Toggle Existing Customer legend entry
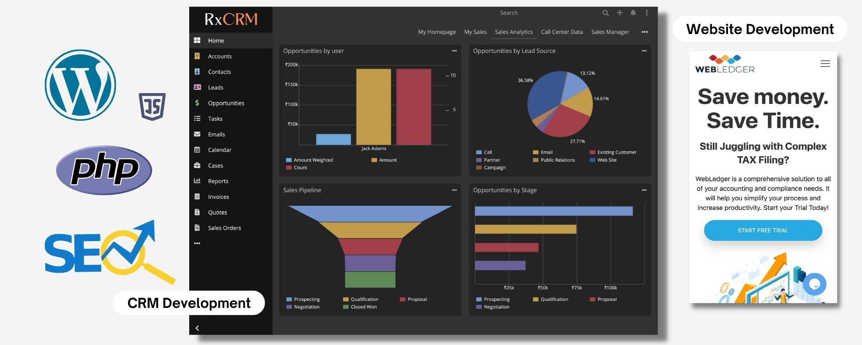The height and width of the screenshot is (345, 862). [x=613, y=152]
